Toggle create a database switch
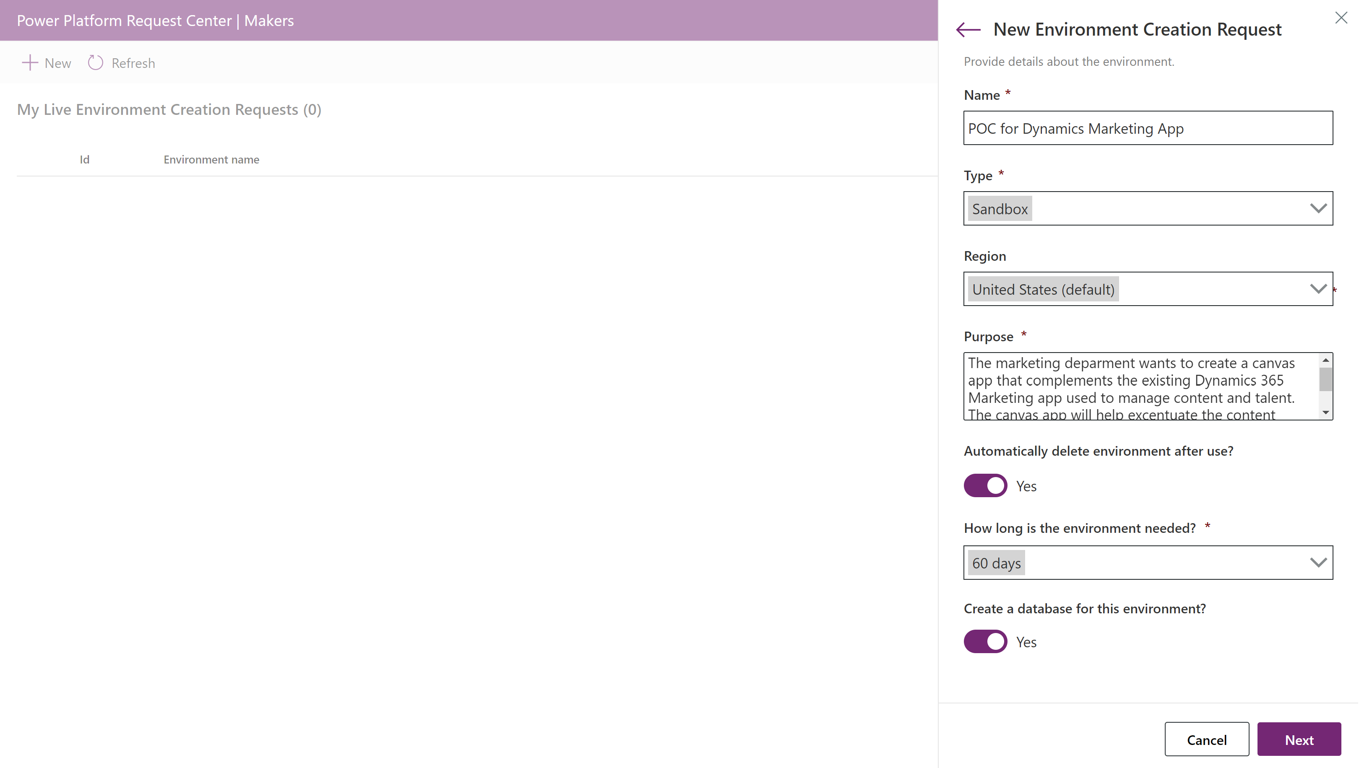 (x=985, y=641)
